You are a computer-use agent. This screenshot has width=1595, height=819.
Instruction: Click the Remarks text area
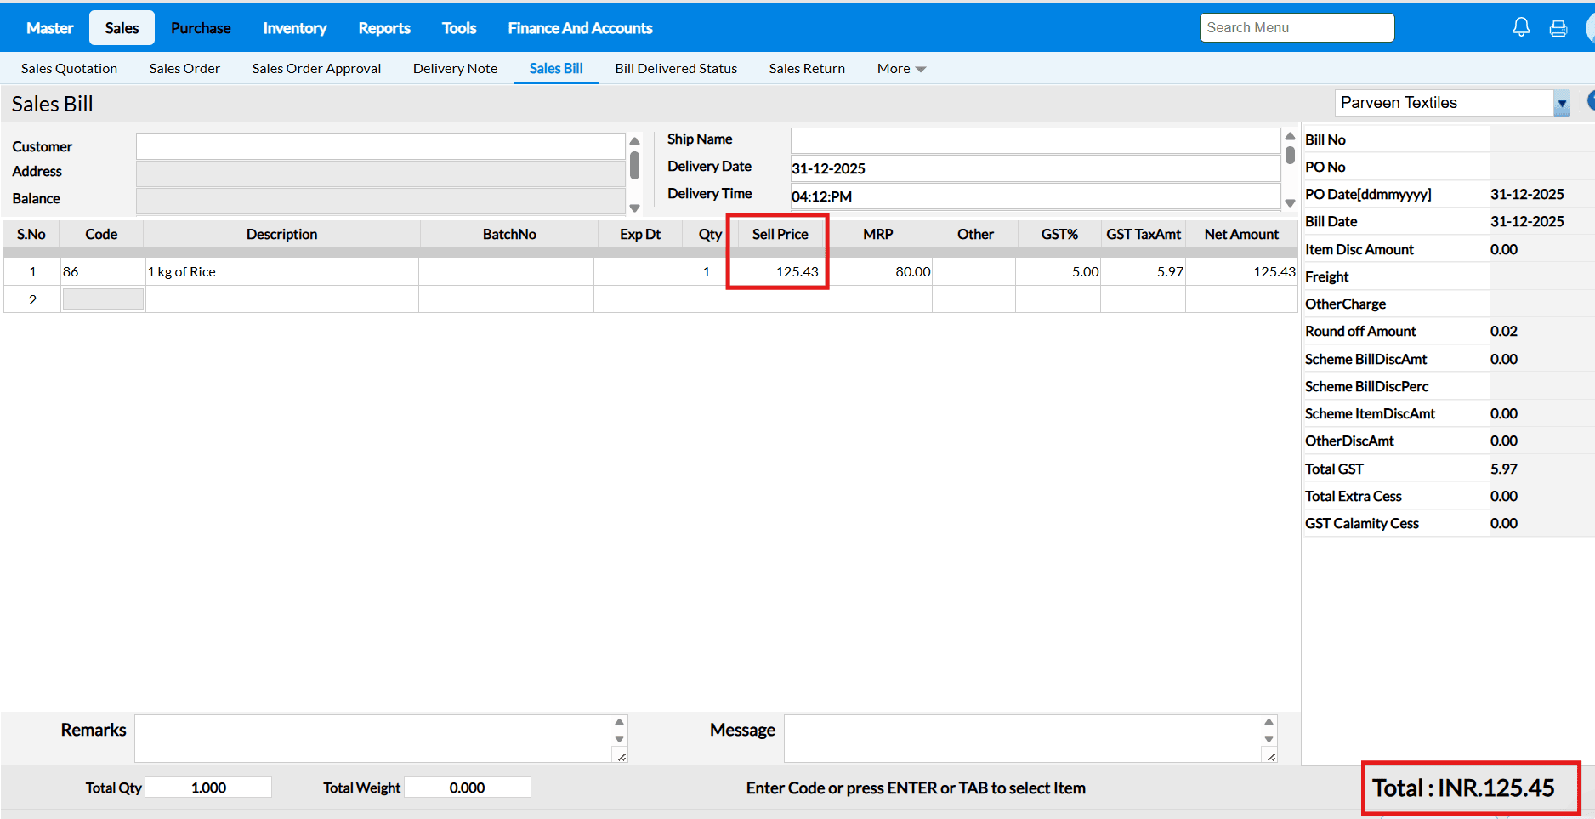374,737
